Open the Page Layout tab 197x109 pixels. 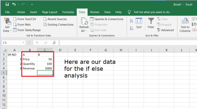[x=50, y=12]
